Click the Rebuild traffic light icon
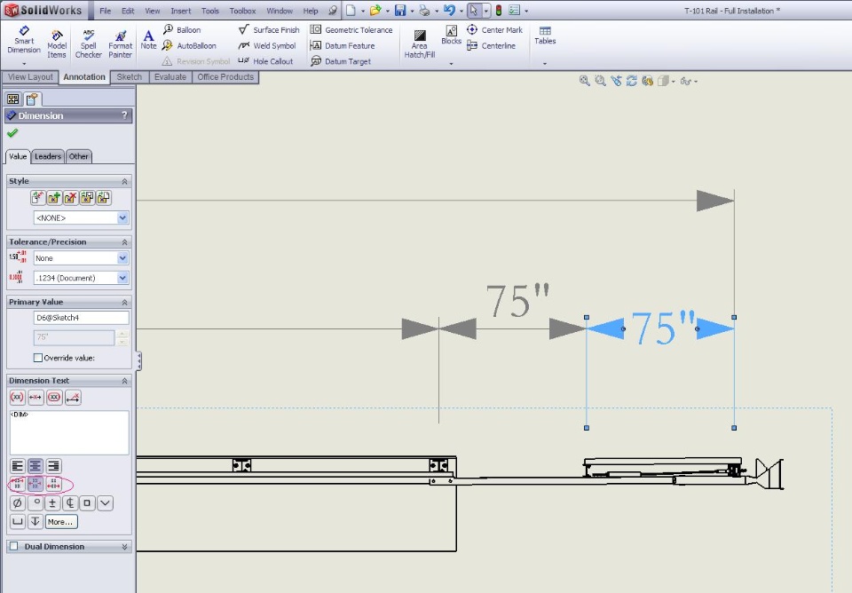This screenshot has width=852, height=593. [x=498, y=11]
